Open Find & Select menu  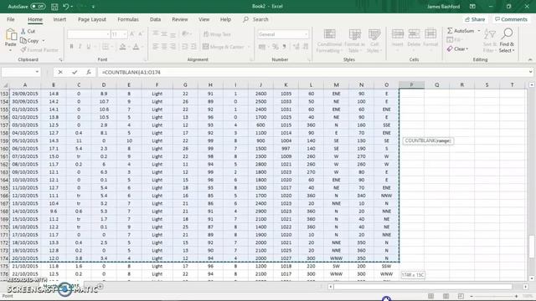point(507,41)
